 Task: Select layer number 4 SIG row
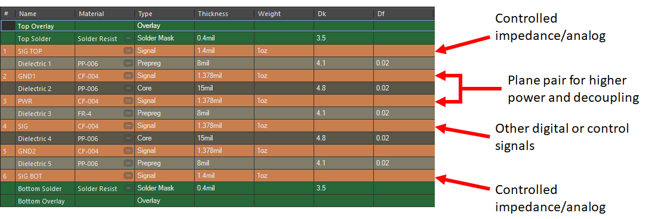[x=218, y=126]
